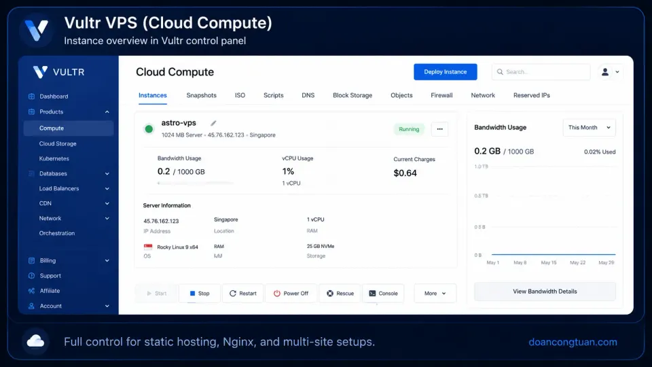Expand the Billing chevron
The image size is (652, 367).
point(107,261)
